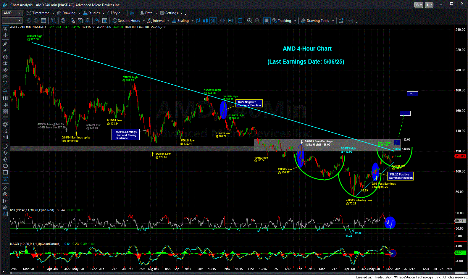
Task: Click the zoom out magnifier icon
Action: 257,20
